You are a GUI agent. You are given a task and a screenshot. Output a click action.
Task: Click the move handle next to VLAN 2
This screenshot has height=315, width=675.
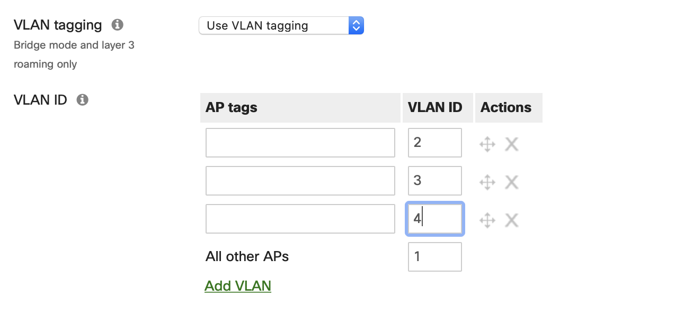(487, 144)
